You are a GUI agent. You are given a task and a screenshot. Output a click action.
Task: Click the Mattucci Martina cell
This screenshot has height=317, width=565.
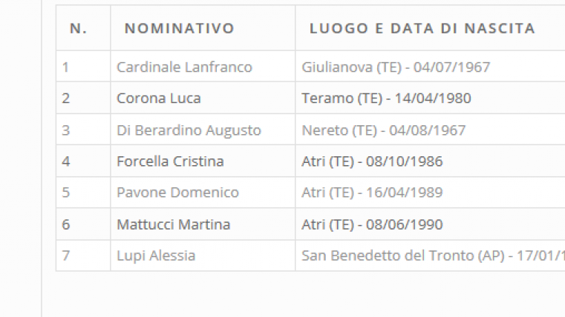(x=173, y=224)
